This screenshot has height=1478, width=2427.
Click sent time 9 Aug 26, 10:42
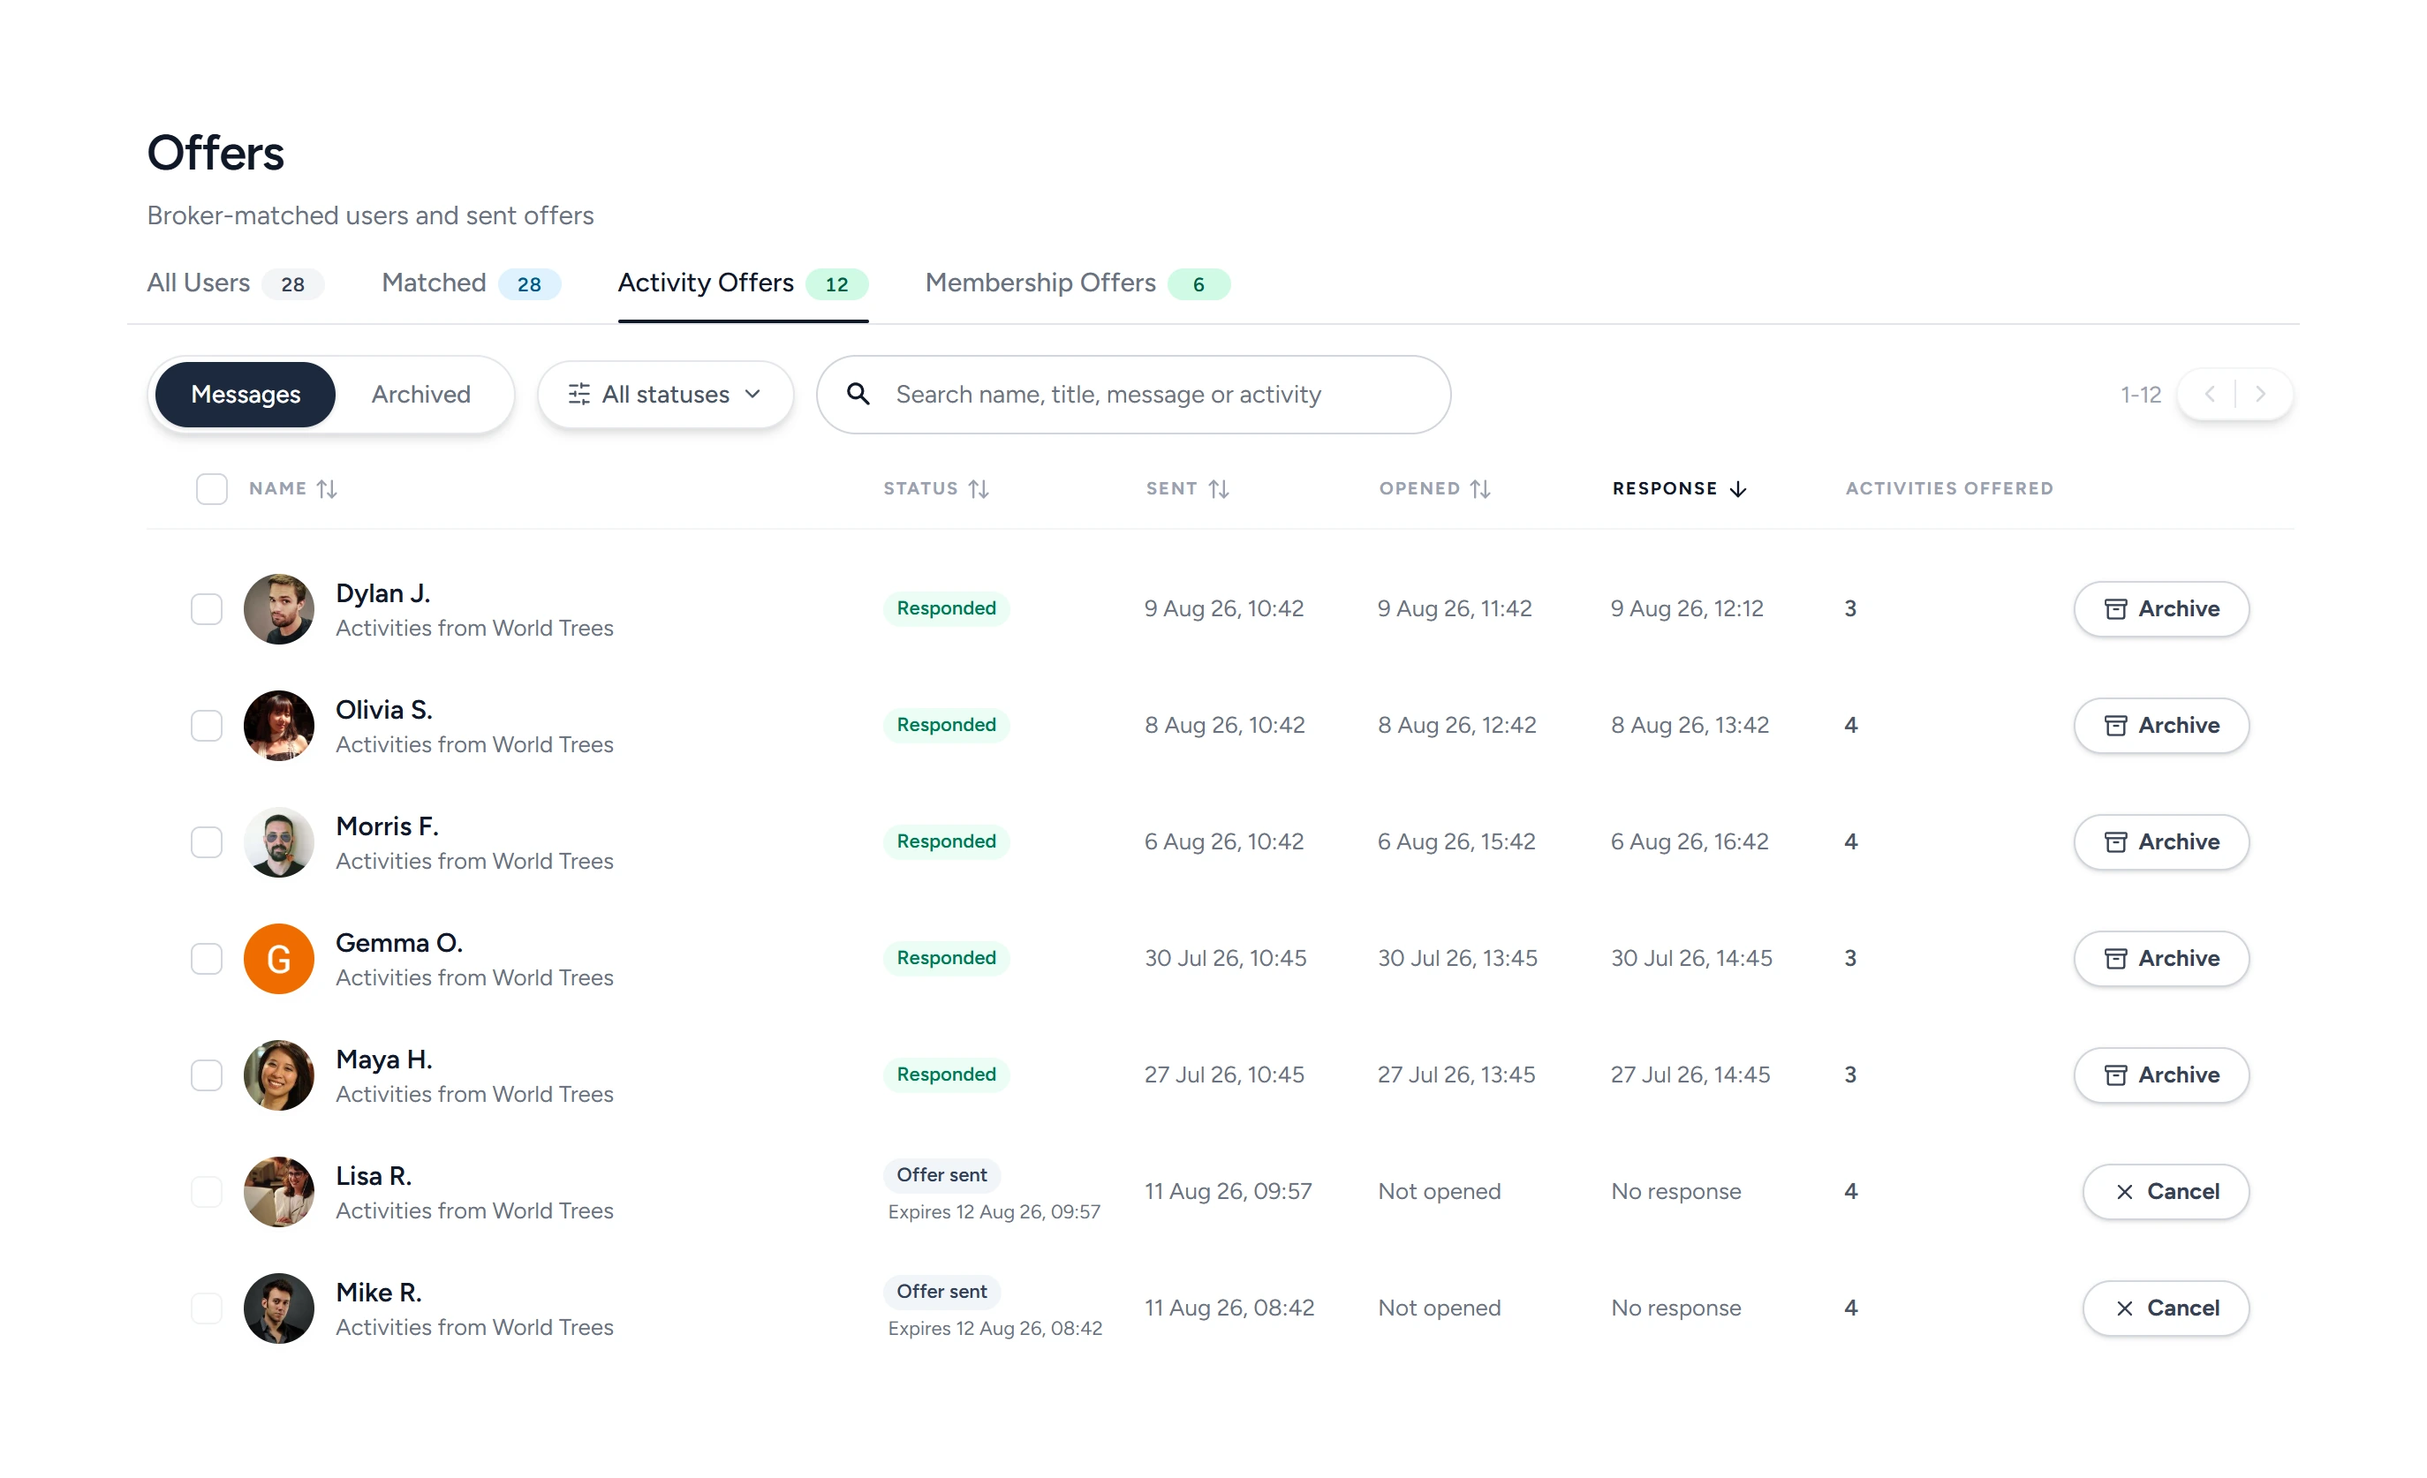point(1223,608)
